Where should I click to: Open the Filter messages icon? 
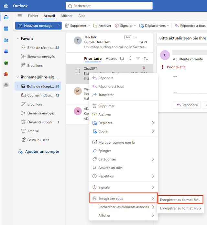click(x=138, y=58)
